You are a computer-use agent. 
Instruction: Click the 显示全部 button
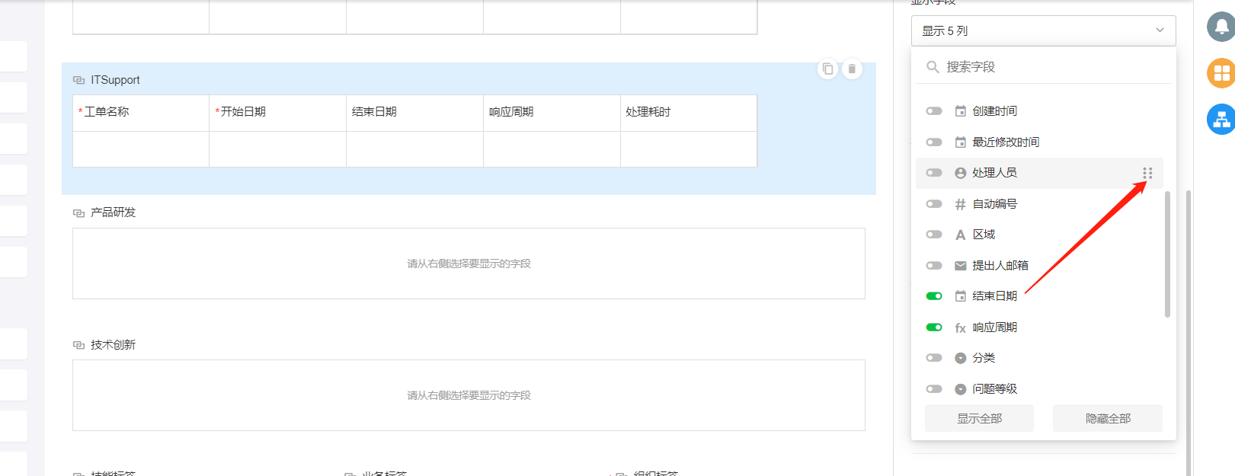pyautogui.click(x=979, y=419)
